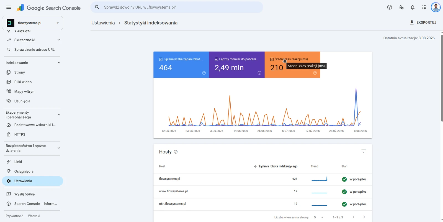The height and width of the screenshot is (222, 443).
Task: Click the page vertical scrollbar
Action: click(x=442, y=78)
